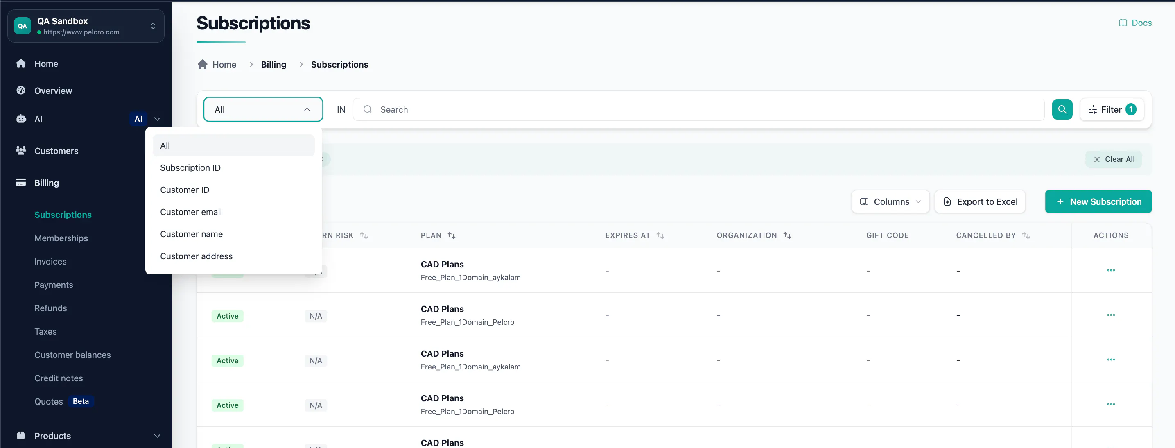Click the Overview gauge icon
Viewport: 1175px width, 448px height.
pos(21,91)
